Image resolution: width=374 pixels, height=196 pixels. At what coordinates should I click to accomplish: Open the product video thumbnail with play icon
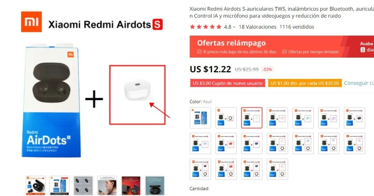tap(36, 186)
